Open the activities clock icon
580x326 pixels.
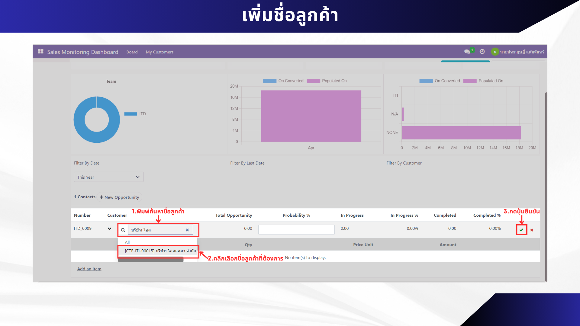[482, 52]
